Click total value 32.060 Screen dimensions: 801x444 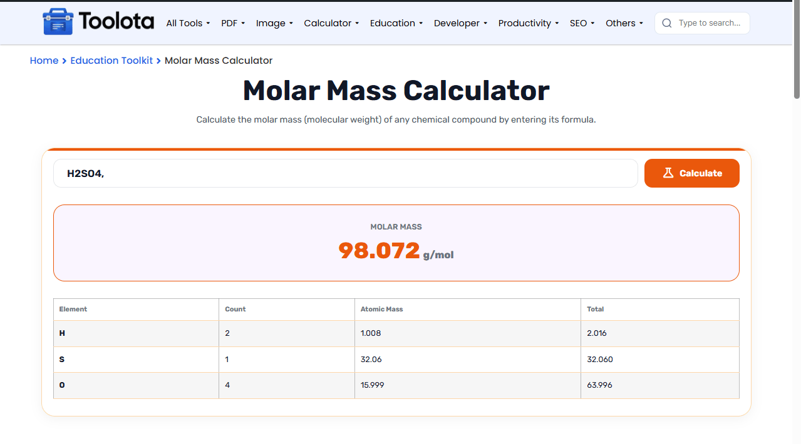click(600, 360)
